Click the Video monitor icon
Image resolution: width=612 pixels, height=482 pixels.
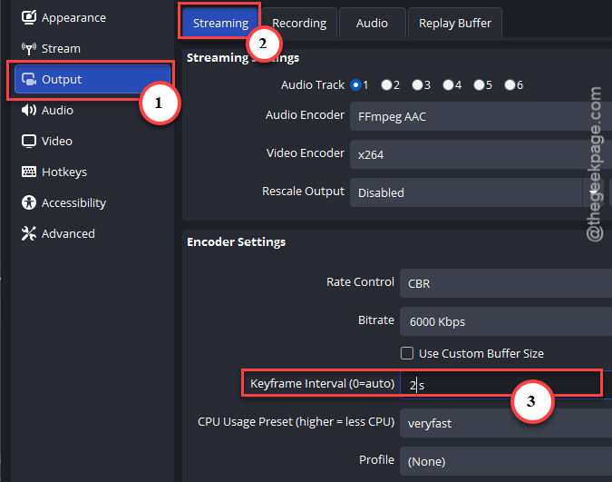tap(29, 141)
